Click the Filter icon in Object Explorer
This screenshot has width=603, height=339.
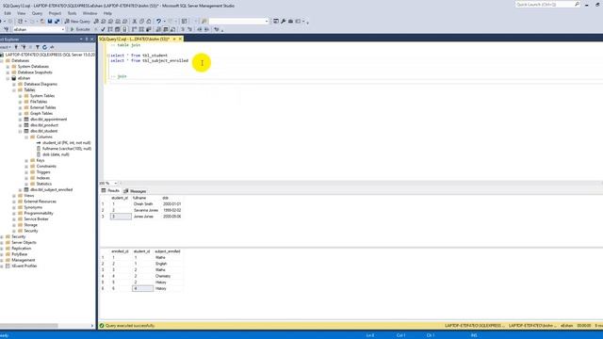pos(38,47)
